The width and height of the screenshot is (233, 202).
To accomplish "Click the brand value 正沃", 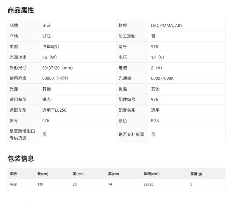I will (x=47, y=25).
